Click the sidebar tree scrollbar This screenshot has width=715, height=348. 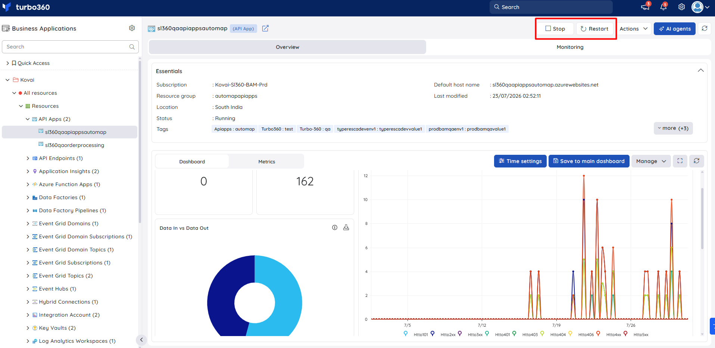(140, 142)
